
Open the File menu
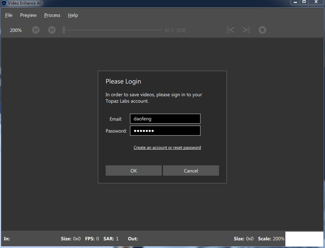point(9,15)
